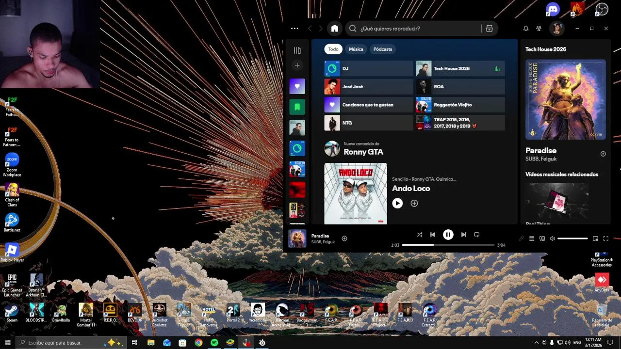The image size is (621, 349).
Task: Click search field ¿Qué quieres reproducir?
Action: (x=420, y=29)
